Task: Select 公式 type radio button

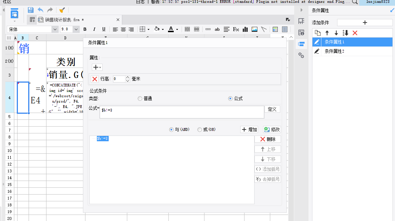Action: [230, 99]
